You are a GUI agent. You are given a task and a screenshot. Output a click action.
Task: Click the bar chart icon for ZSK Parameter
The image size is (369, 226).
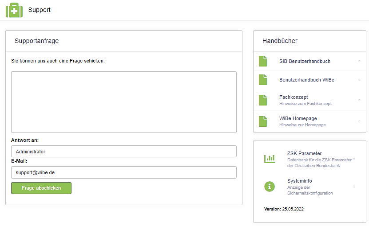[270, 159]
